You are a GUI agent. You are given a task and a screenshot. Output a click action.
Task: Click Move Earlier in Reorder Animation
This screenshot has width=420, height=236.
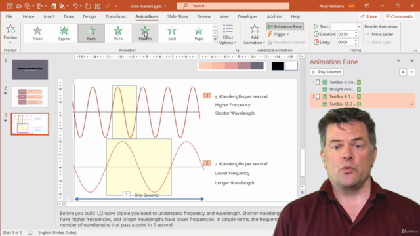pos(379,34)
